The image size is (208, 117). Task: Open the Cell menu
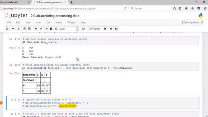click(48, 22)
